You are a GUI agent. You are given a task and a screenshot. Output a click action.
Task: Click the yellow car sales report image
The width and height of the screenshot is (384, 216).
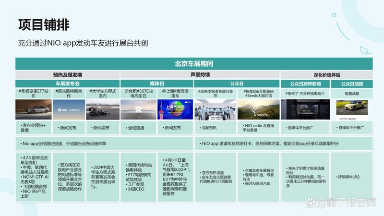click(352, 110)
